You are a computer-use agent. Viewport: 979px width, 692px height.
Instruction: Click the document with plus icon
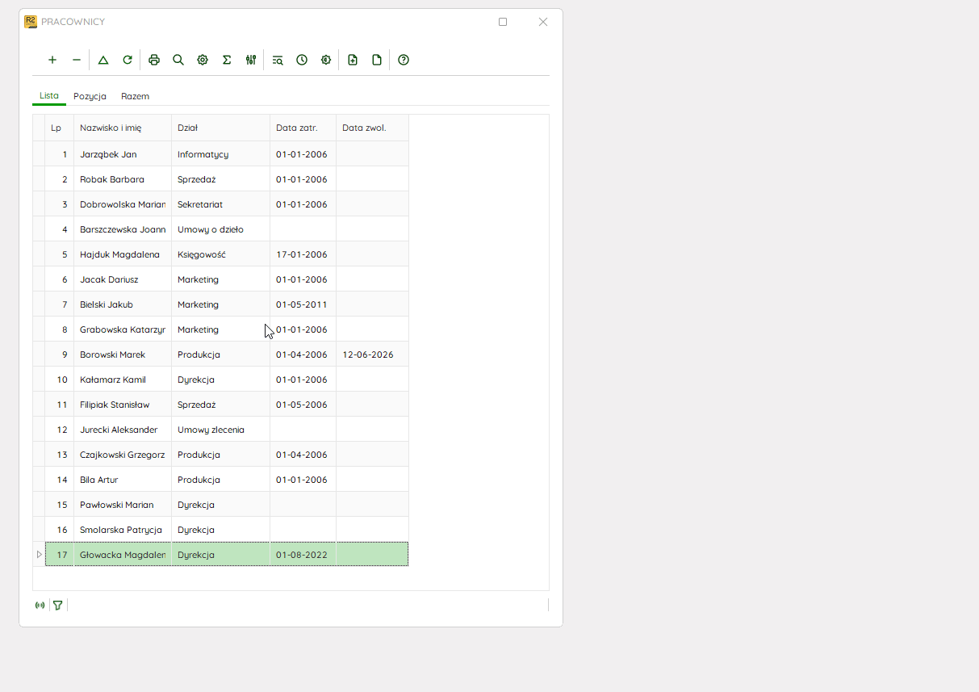click(353, 60)
